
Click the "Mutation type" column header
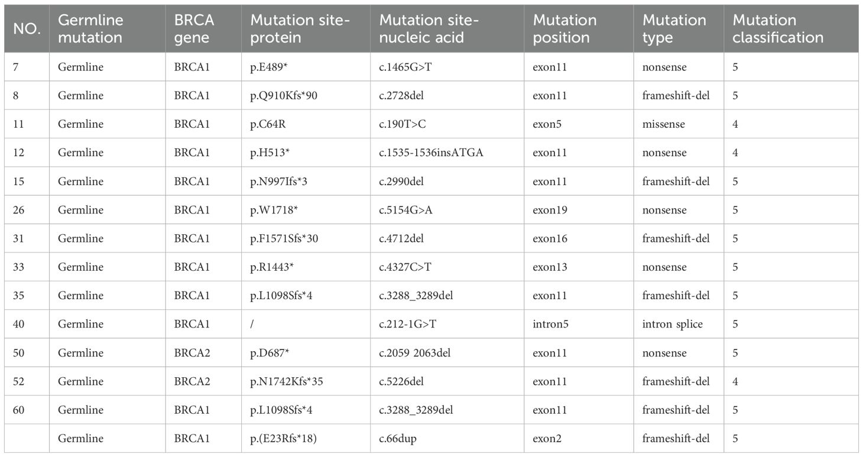click(x=674, y=28)
